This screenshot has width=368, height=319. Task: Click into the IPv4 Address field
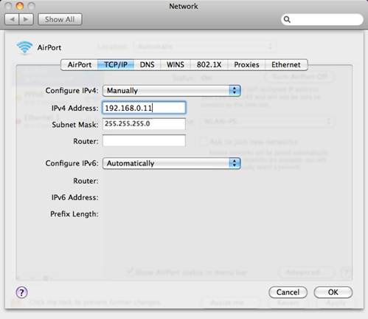click(144, 108)
